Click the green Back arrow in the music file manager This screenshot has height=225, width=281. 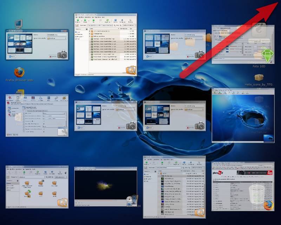(x=78, y=20)
